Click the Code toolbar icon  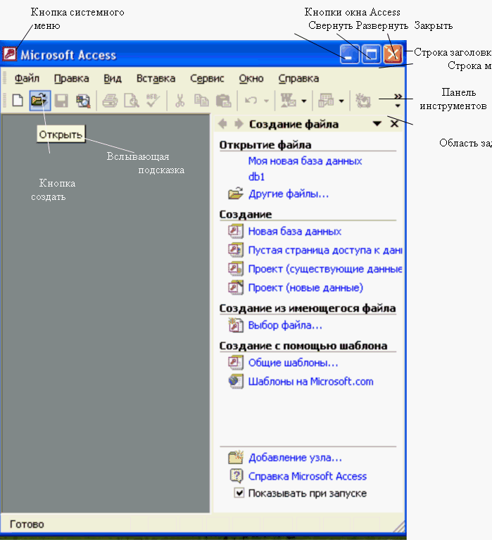tap(362, 101)
